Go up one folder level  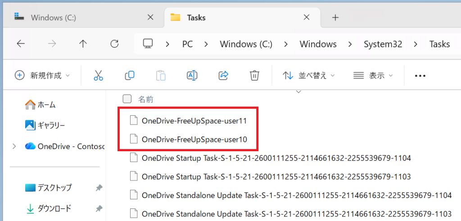[x=83, y=44]
